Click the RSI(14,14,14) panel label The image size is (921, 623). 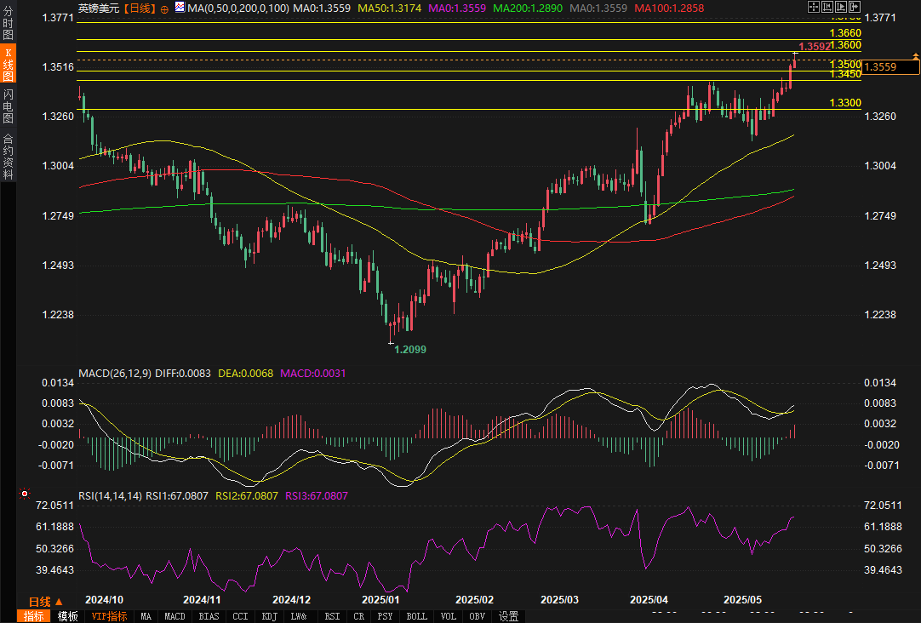click(111, 496)
